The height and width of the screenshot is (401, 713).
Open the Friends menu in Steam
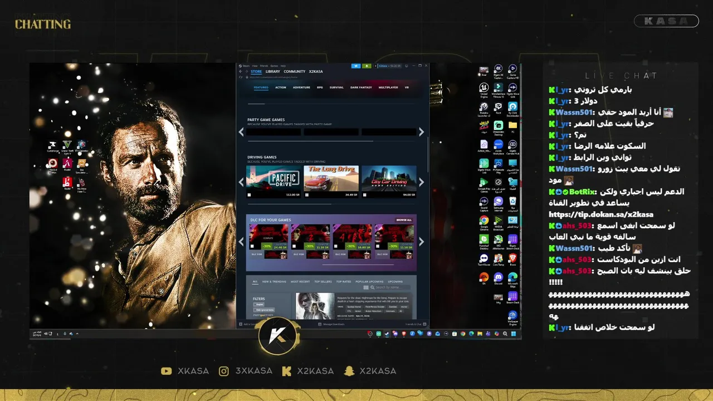tap(264, 66)
